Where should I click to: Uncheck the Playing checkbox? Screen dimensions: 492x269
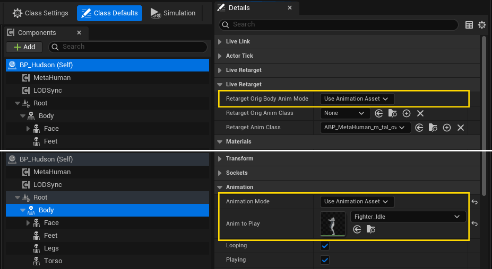(x=325, y=260)
